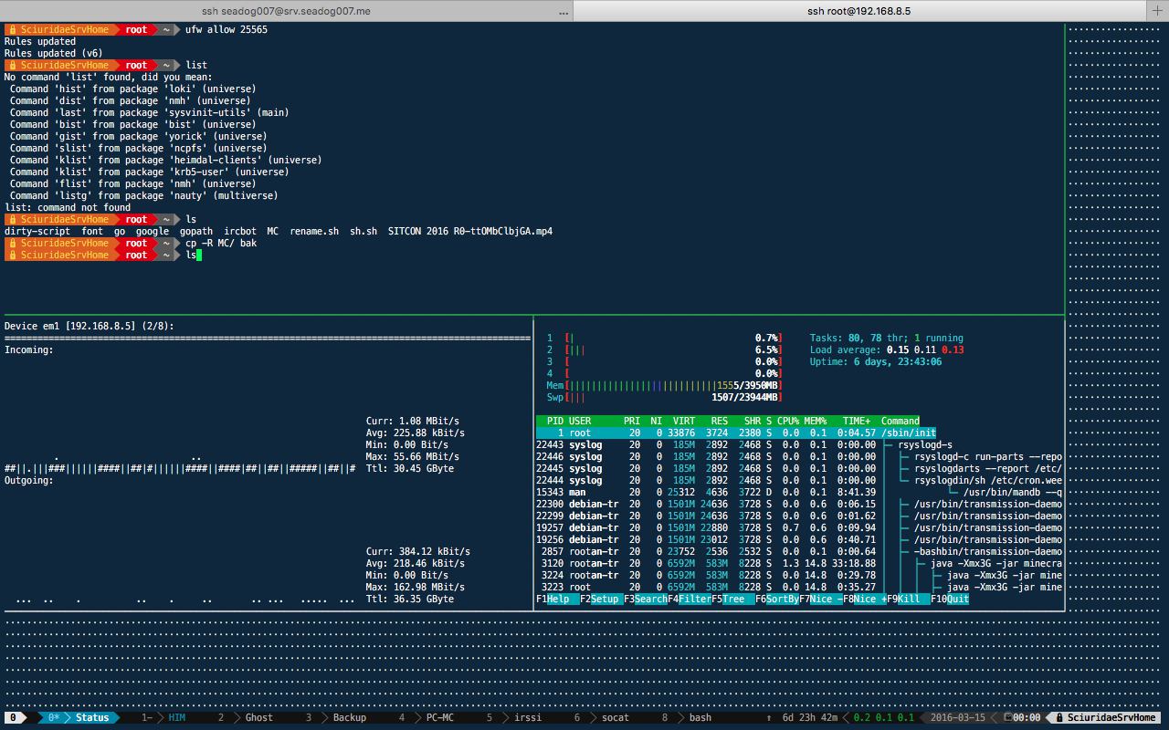Click 'Uptime: 6 days, 23:43:06' text

(876, 362)
